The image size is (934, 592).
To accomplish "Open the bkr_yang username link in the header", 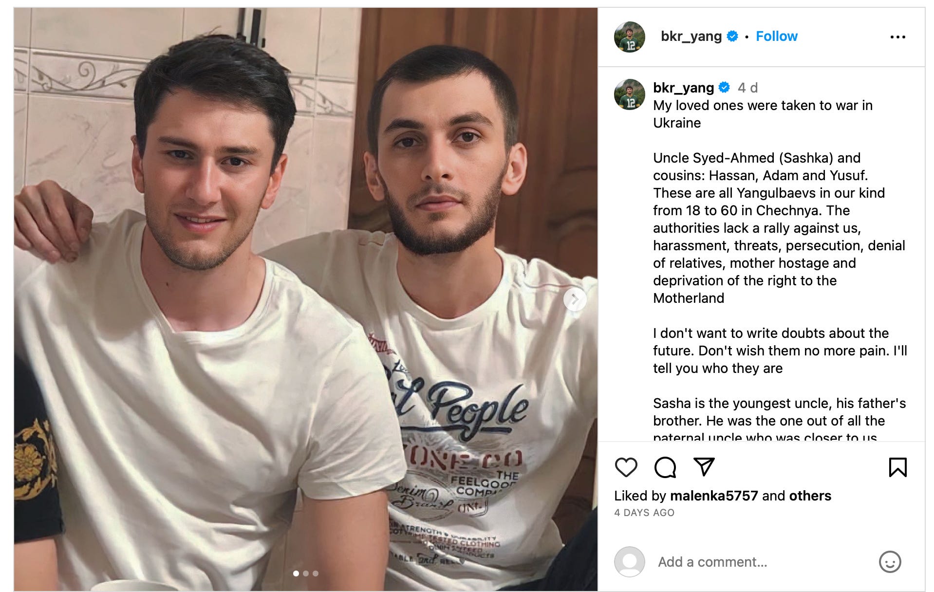I will (x=691, y=36).
